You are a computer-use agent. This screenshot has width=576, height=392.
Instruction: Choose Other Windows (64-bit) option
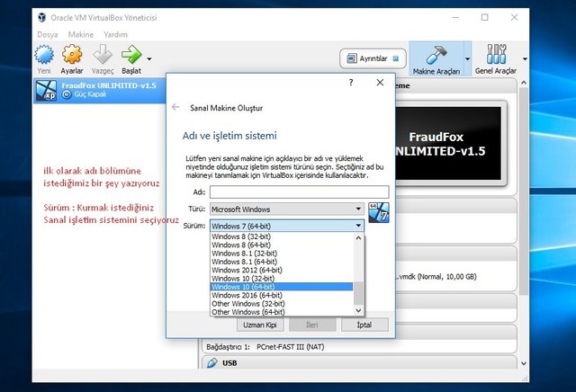282,312
